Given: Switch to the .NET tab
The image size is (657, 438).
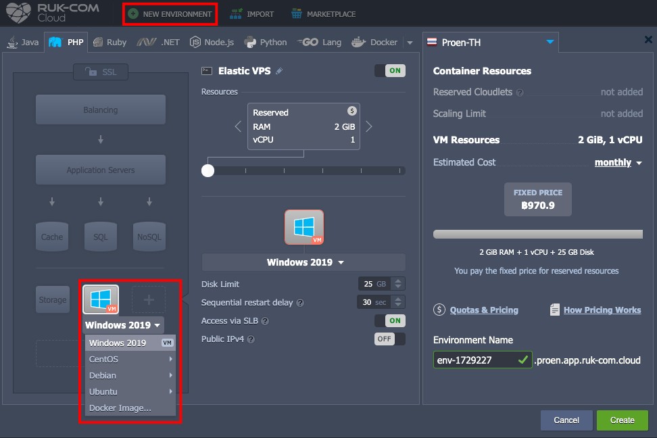Looking at the screenshot, I should 158,43.
